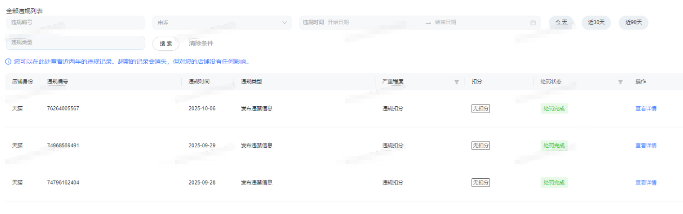Click 无扣分 badge in row 74796162404
The image size is (683, 214).
[x=481, y=183]
